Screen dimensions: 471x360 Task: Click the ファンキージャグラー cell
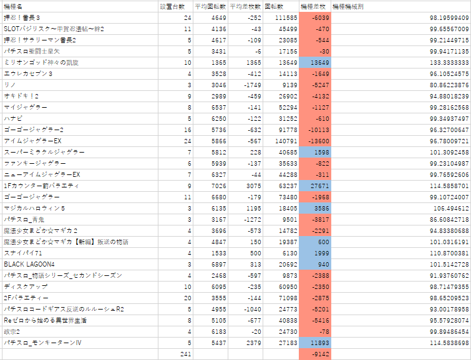click(80, 164)
